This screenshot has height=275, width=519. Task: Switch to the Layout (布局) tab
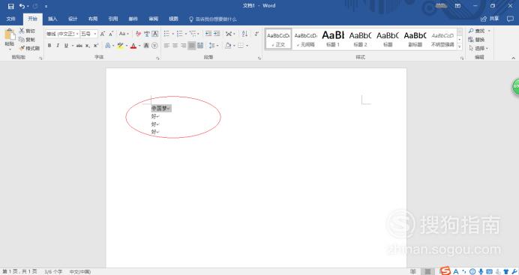tap(93, 19)
